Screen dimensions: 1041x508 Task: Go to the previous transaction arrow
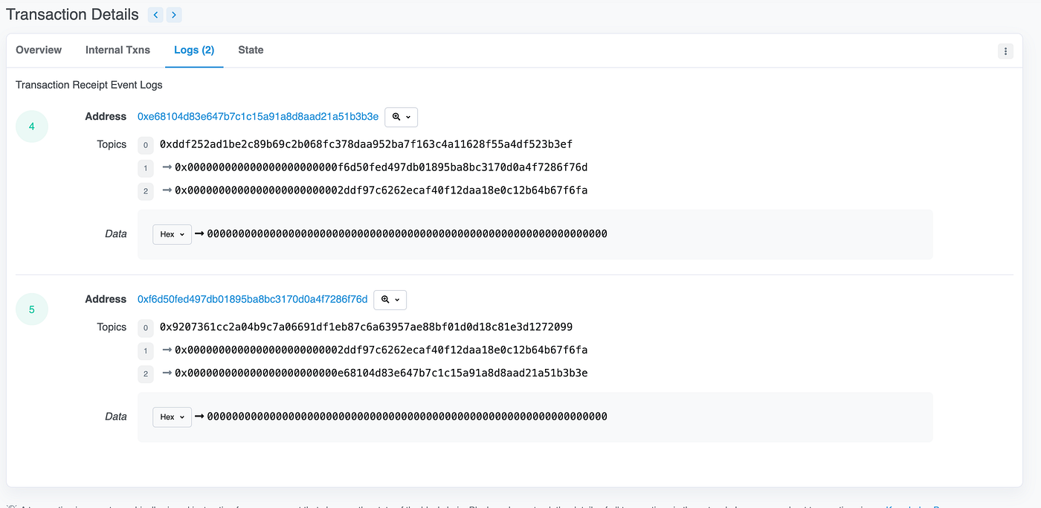point(155,14)
